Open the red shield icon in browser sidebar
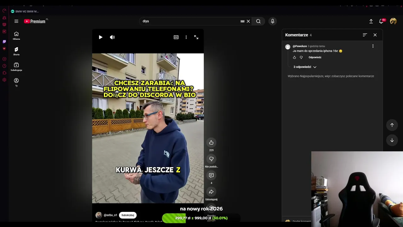 [4, 49]
